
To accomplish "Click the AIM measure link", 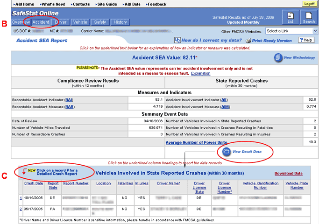I will [x=225, y=107].
